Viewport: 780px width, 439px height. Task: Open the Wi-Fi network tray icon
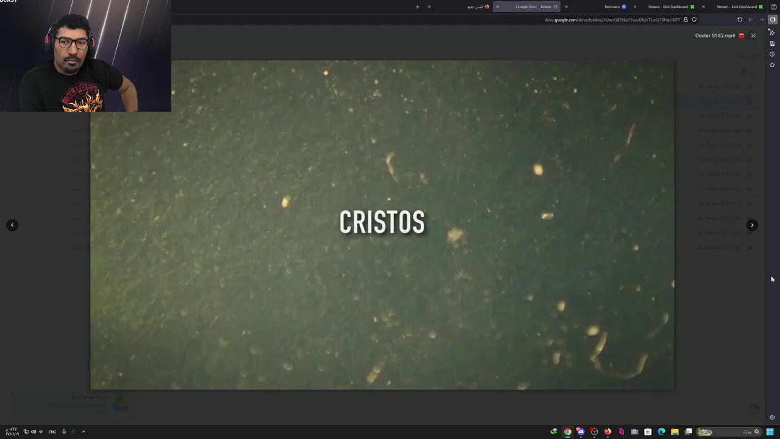pos(41,432)
